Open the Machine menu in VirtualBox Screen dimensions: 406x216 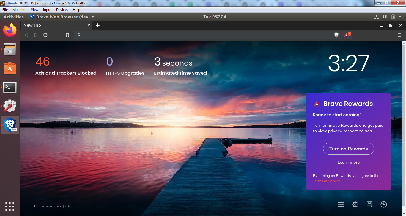19,10
